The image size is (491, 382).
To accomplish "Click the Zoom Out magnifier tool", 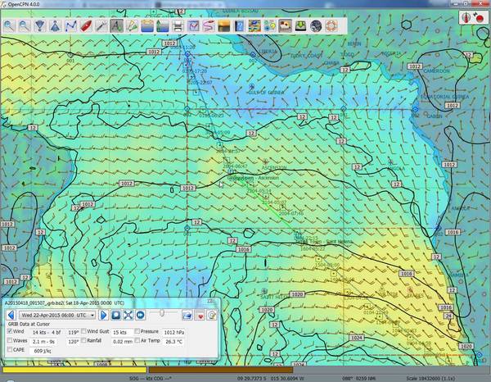I will tap(25, 25).
